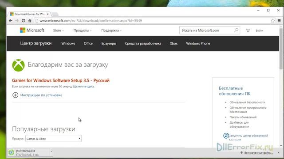Open downloaded gfwlivesetup.exe file
Screen dimensions: 284x159
tap(28, 152)
